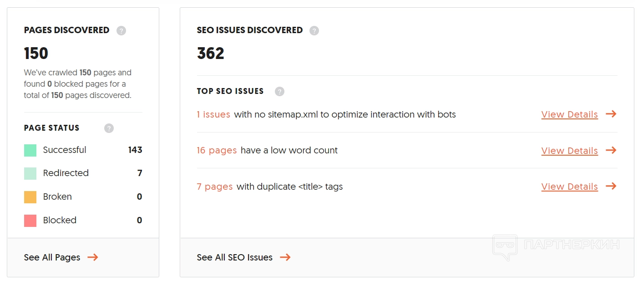The image size is (643, 285).
Task: Open the See All SEO Issues link
Action: (x=234, y=257)
